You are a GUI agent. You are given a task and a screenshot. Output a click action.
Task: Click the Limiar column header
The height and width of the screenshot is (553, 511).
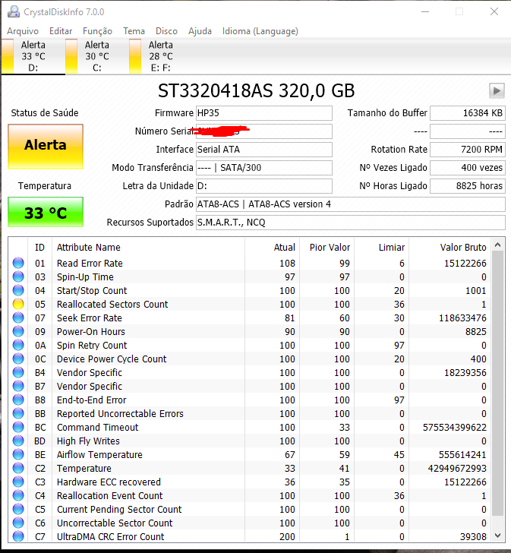pos(381,247)
